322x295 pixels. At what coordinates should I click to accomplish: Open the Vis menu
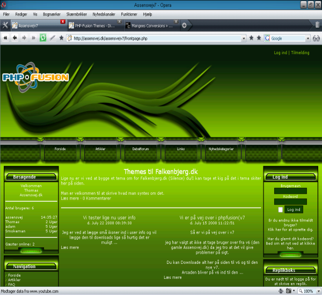point(35,14)
